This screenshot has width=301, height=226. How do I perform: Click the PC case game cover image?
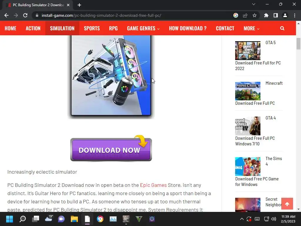[111, 75]
